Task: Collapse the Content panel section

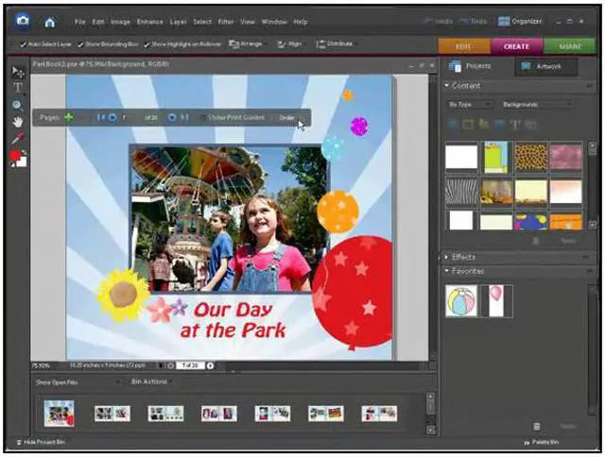Action: [x=447, y=85]
